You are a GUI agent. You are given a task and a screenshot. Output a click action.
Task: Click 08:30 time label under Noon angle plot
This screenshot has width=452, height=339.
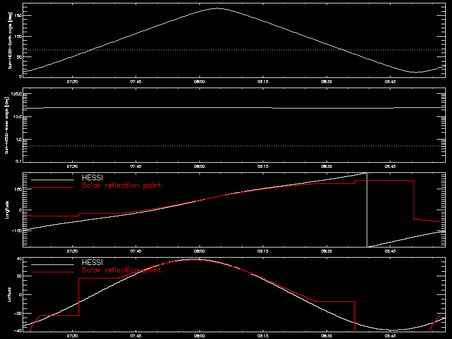point(327,167)
